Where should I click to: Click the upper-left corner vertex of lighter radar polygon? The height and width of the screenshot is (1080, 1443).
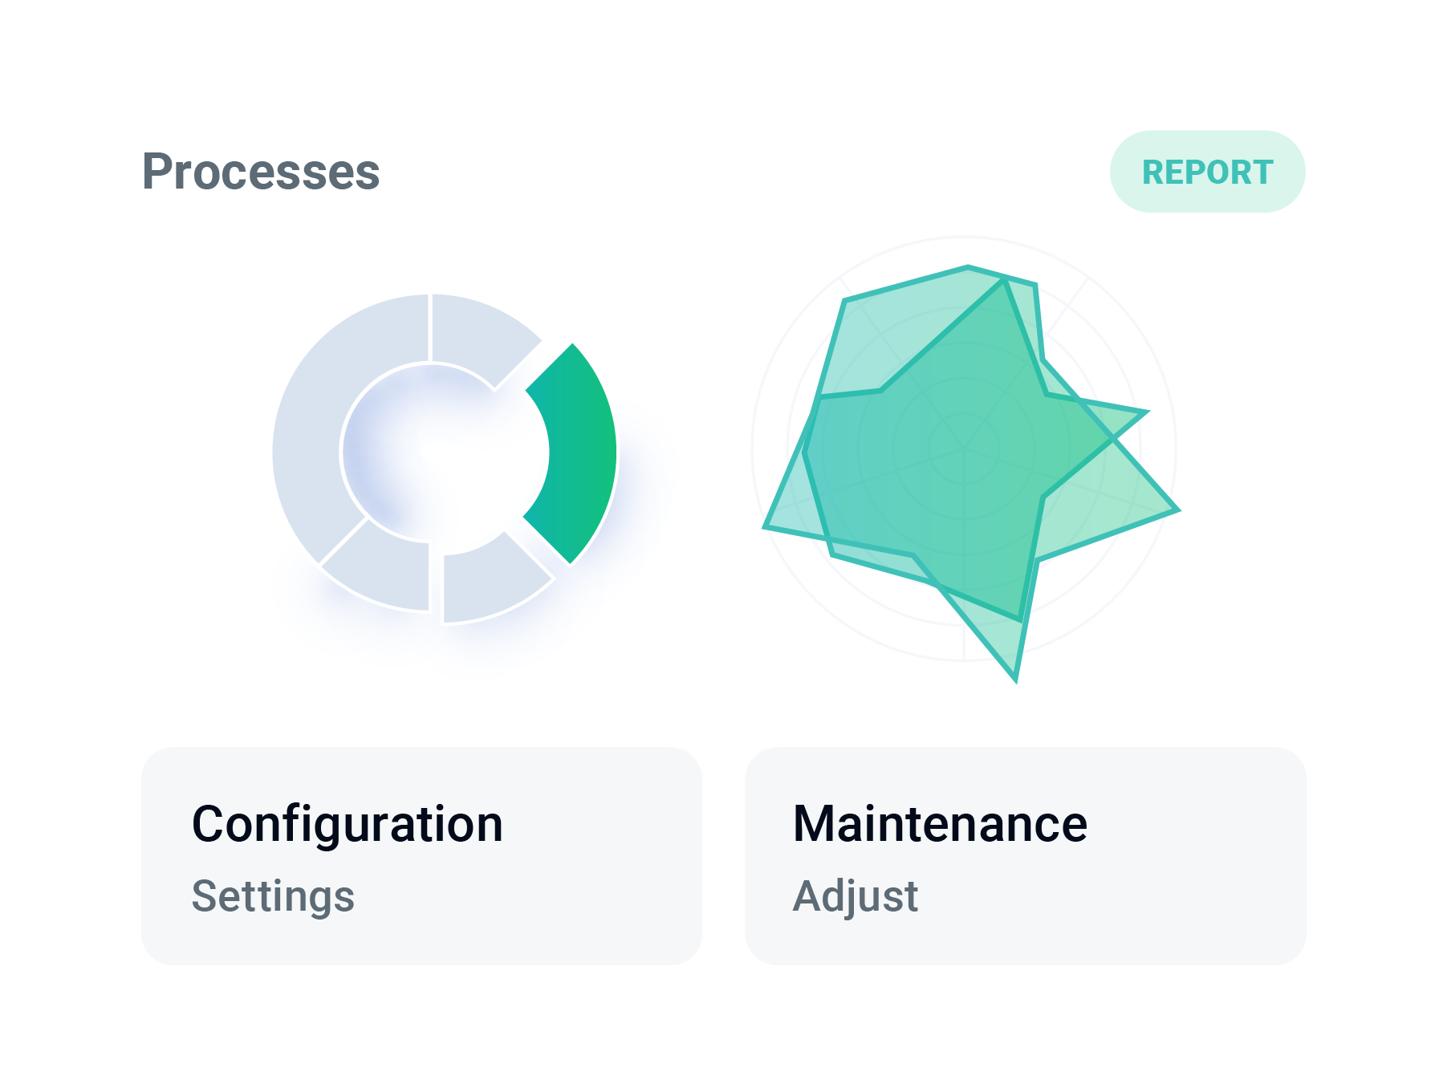point(844,300)
